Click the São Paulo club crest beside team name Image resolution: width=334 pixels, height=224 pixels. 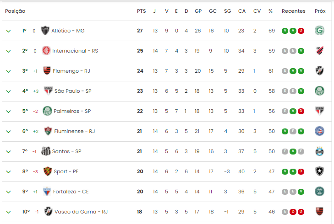tap(49, 91)
